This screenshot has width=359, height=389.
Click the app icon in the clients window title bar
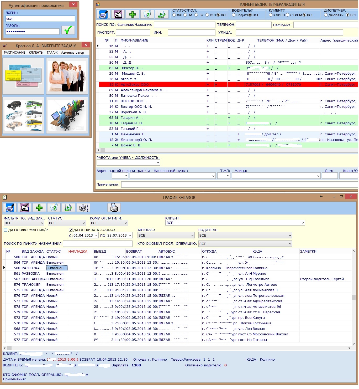(98, 4)
